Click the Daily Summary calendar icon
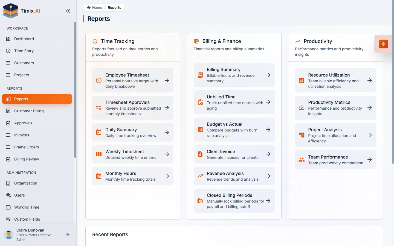394x246 pixels. tap(99, 132)
